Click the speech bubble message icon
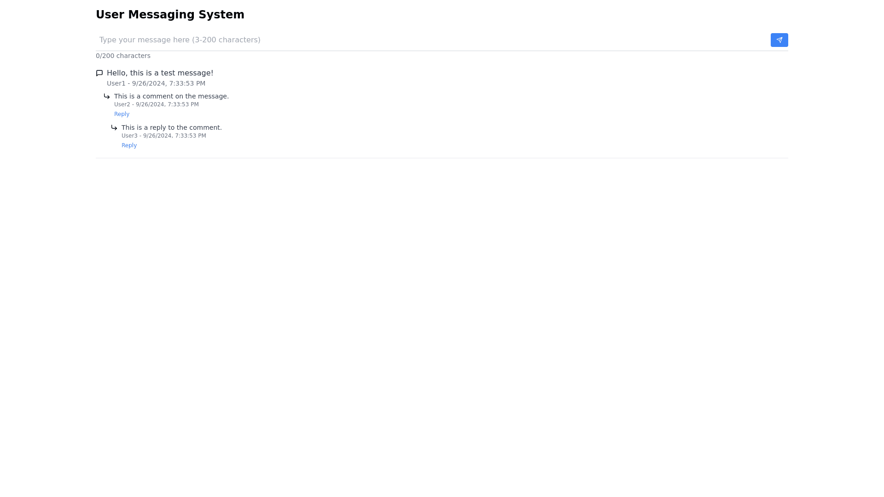Screen dimensions: 884x497 click(99, 73)
